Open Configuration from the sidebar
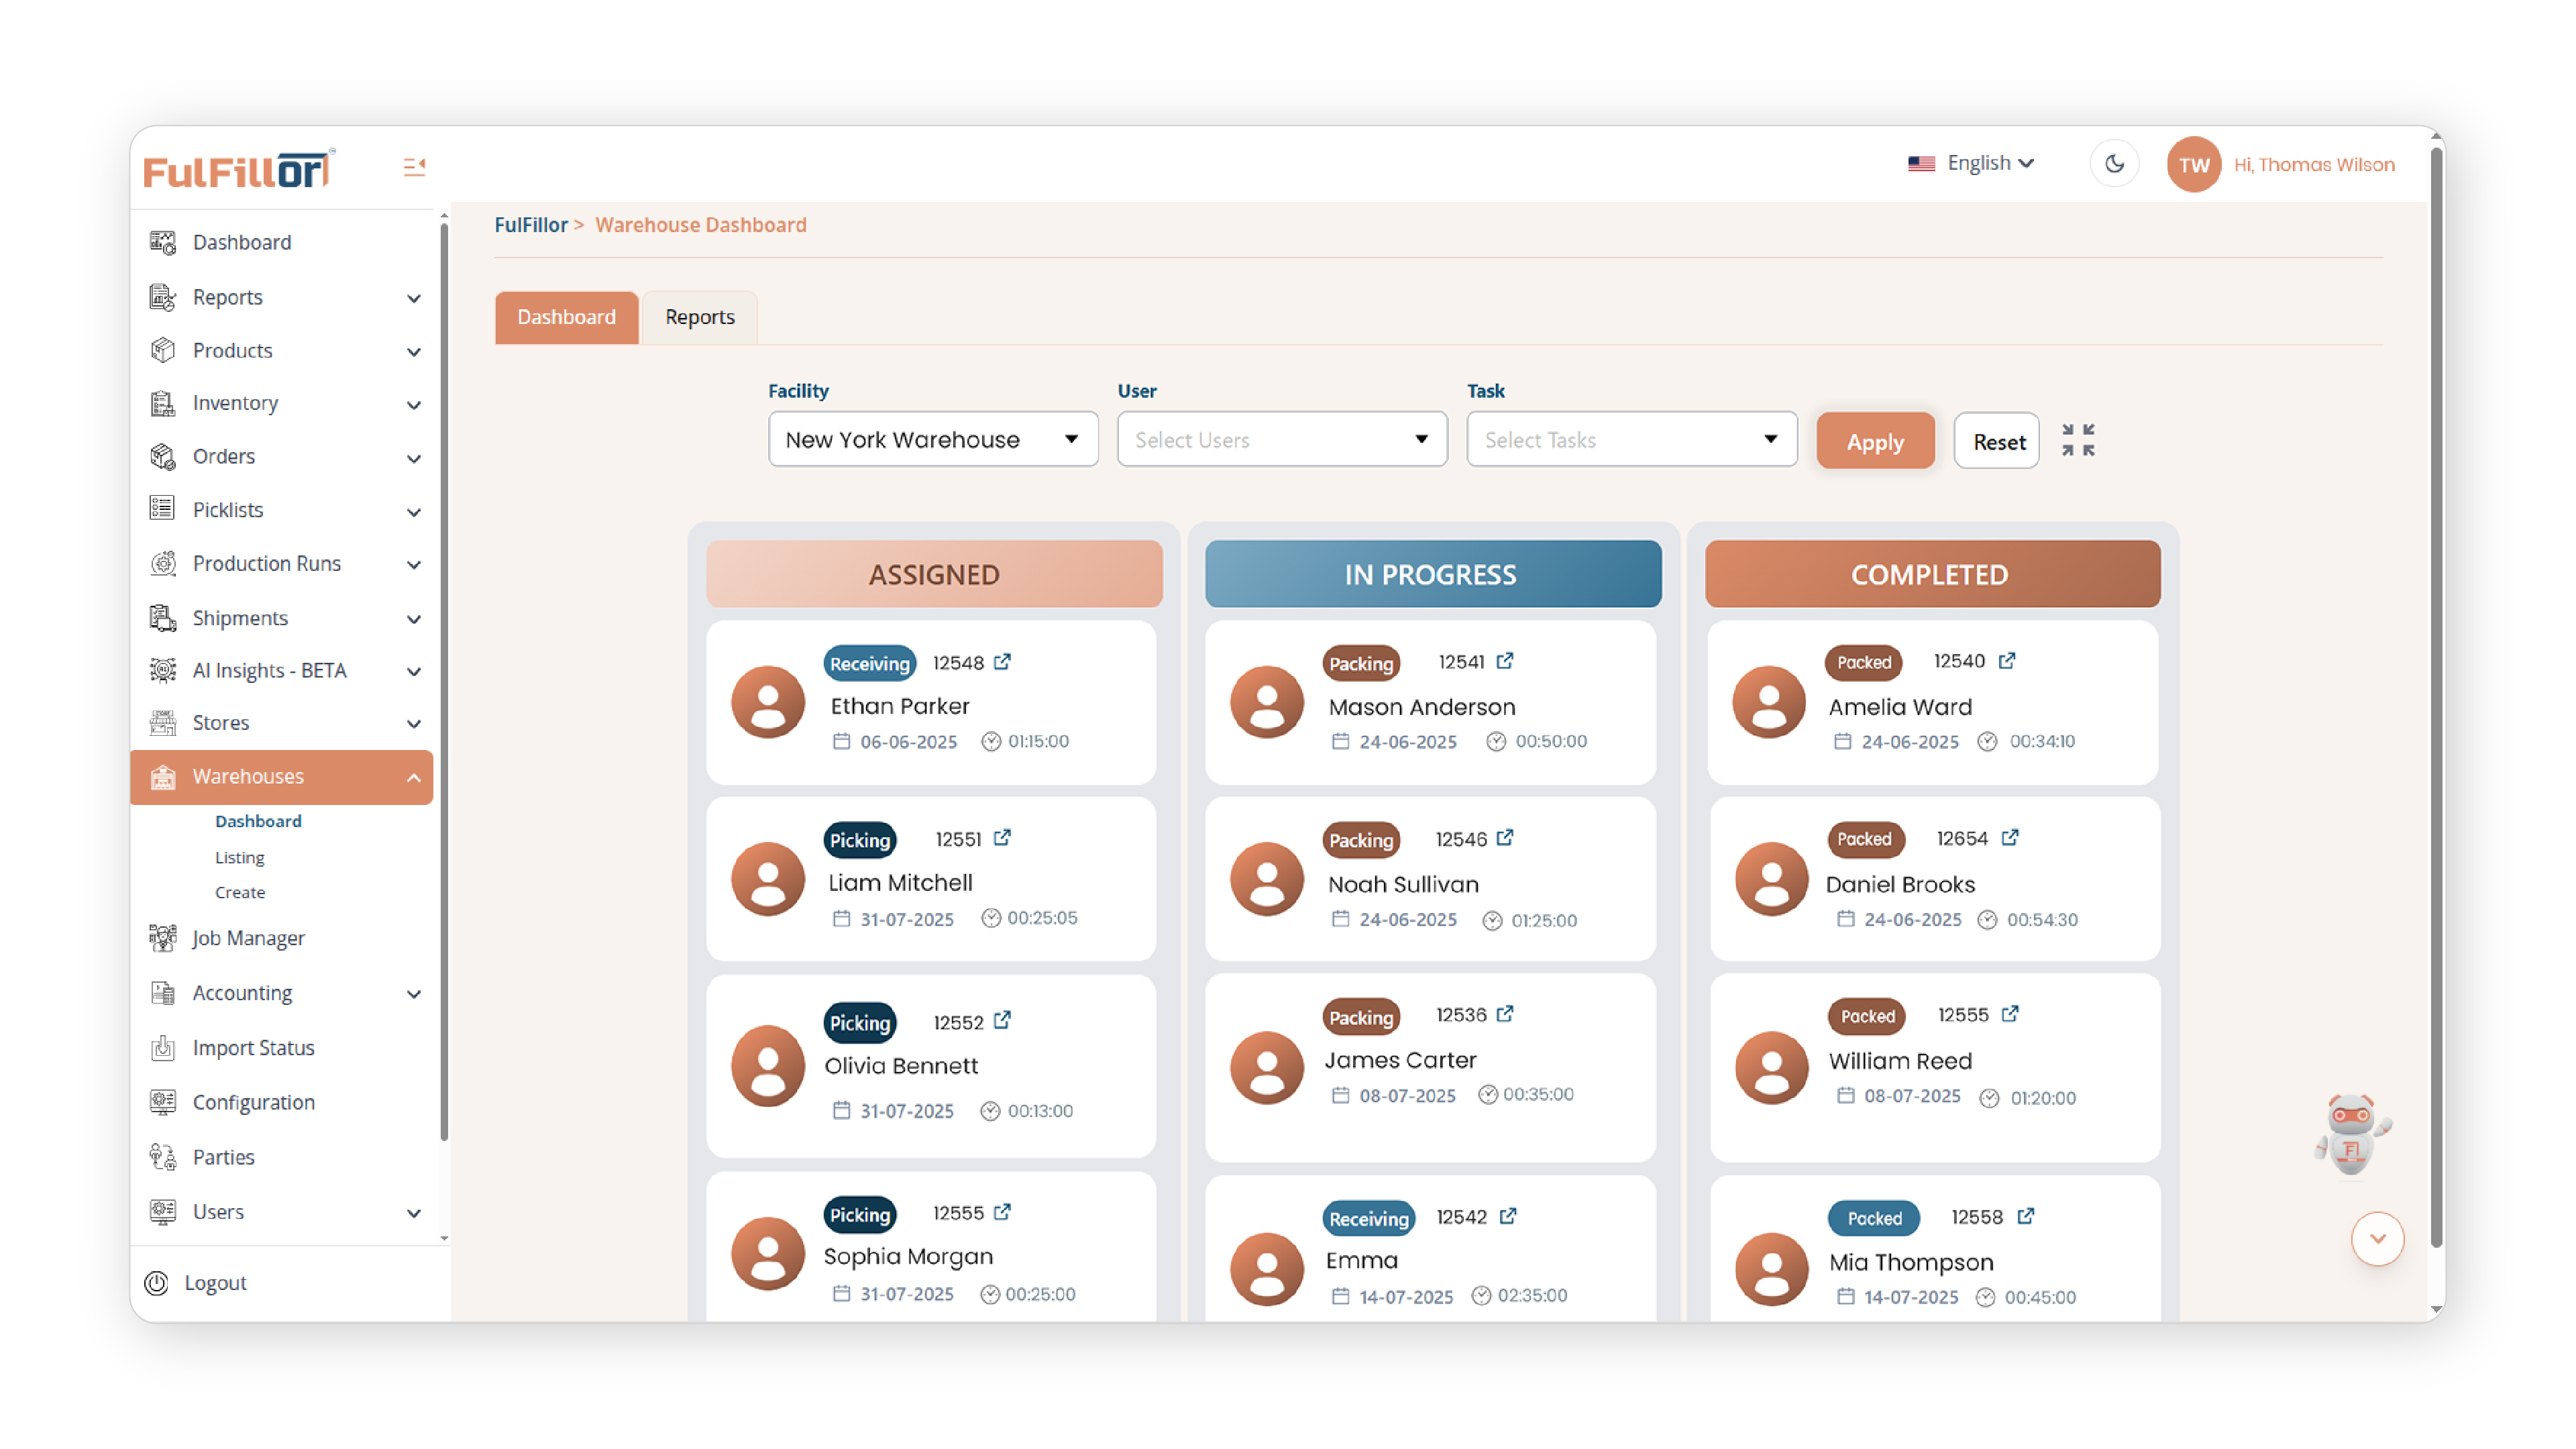The width and height of the screenshot is (2576, 1449). (253, 1101)
